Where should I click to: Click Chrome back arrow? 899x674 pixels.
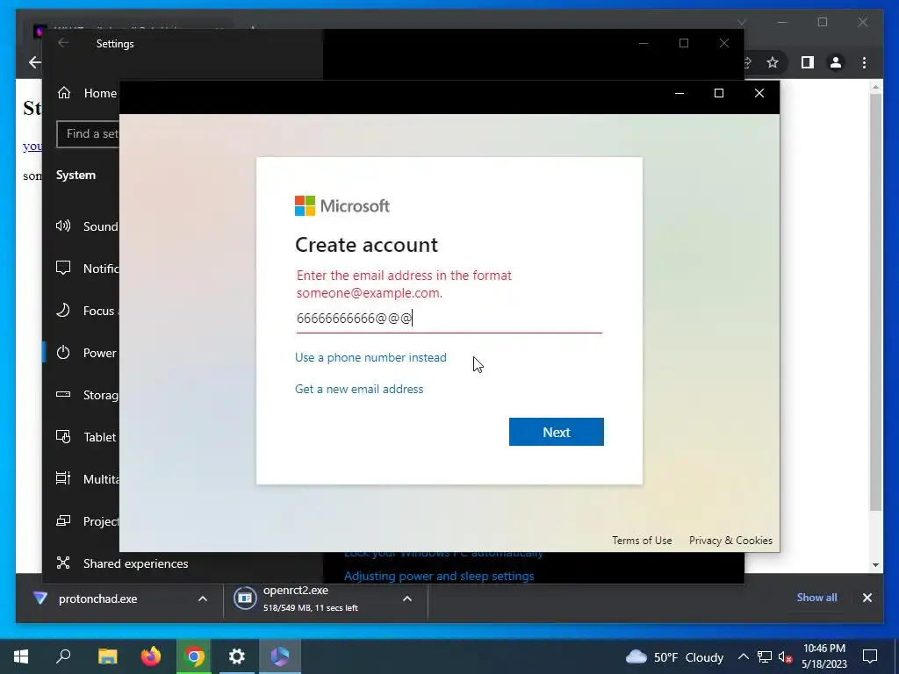coord(34,62)
